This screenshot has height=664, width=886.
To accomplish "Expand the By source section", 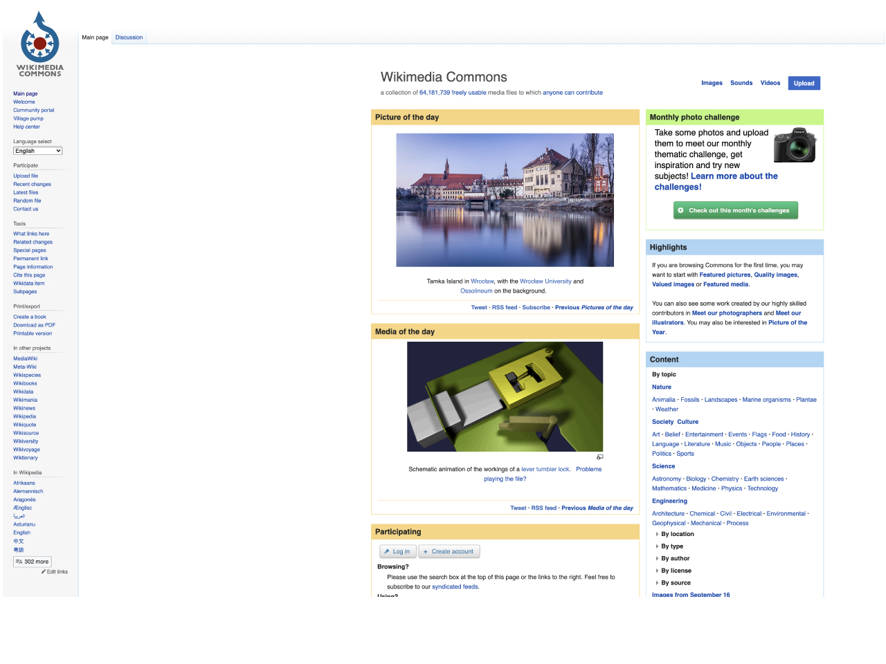I will coord(676,582).
